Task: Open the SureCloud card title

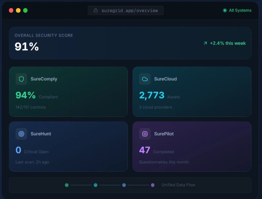Action: 165,79
